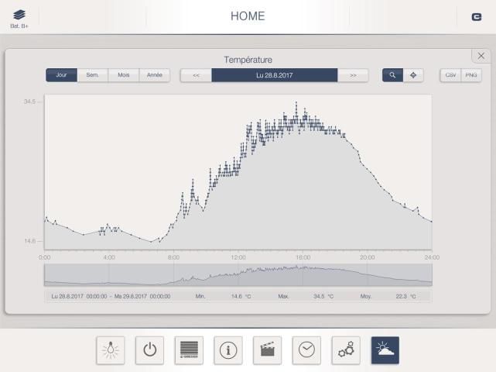Image resolution: width=496 pixels, height=372 pixels.
Task: Open the clock timer icon
Action: tap(307, 350)
